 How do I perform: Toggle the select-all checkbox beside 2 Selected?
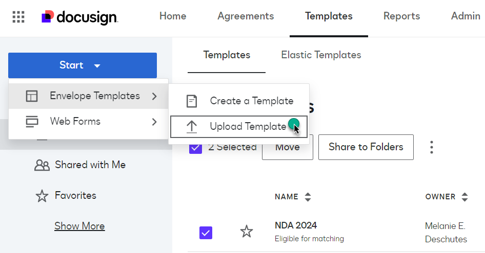(x=195, y=148)
